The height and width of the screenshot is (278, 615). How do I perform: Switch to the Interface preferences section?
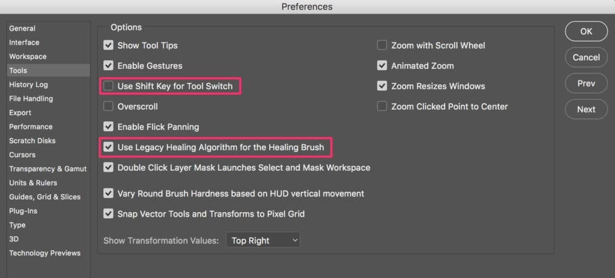pos(24,43)
